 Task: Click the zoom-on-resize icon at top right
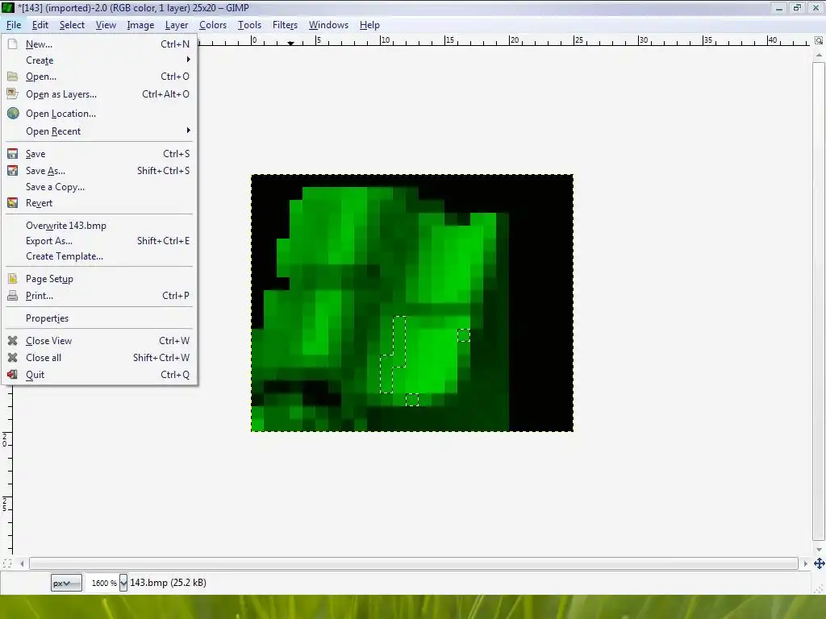tap(819, 40)
